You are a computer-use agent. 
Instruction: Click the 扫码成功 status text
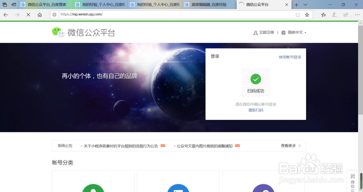click(x=256, y=91)
